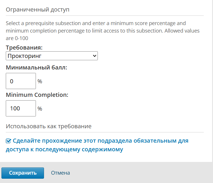Select the Прокторинг text in the combo box
213x183 pixels.
click(24, 56)
